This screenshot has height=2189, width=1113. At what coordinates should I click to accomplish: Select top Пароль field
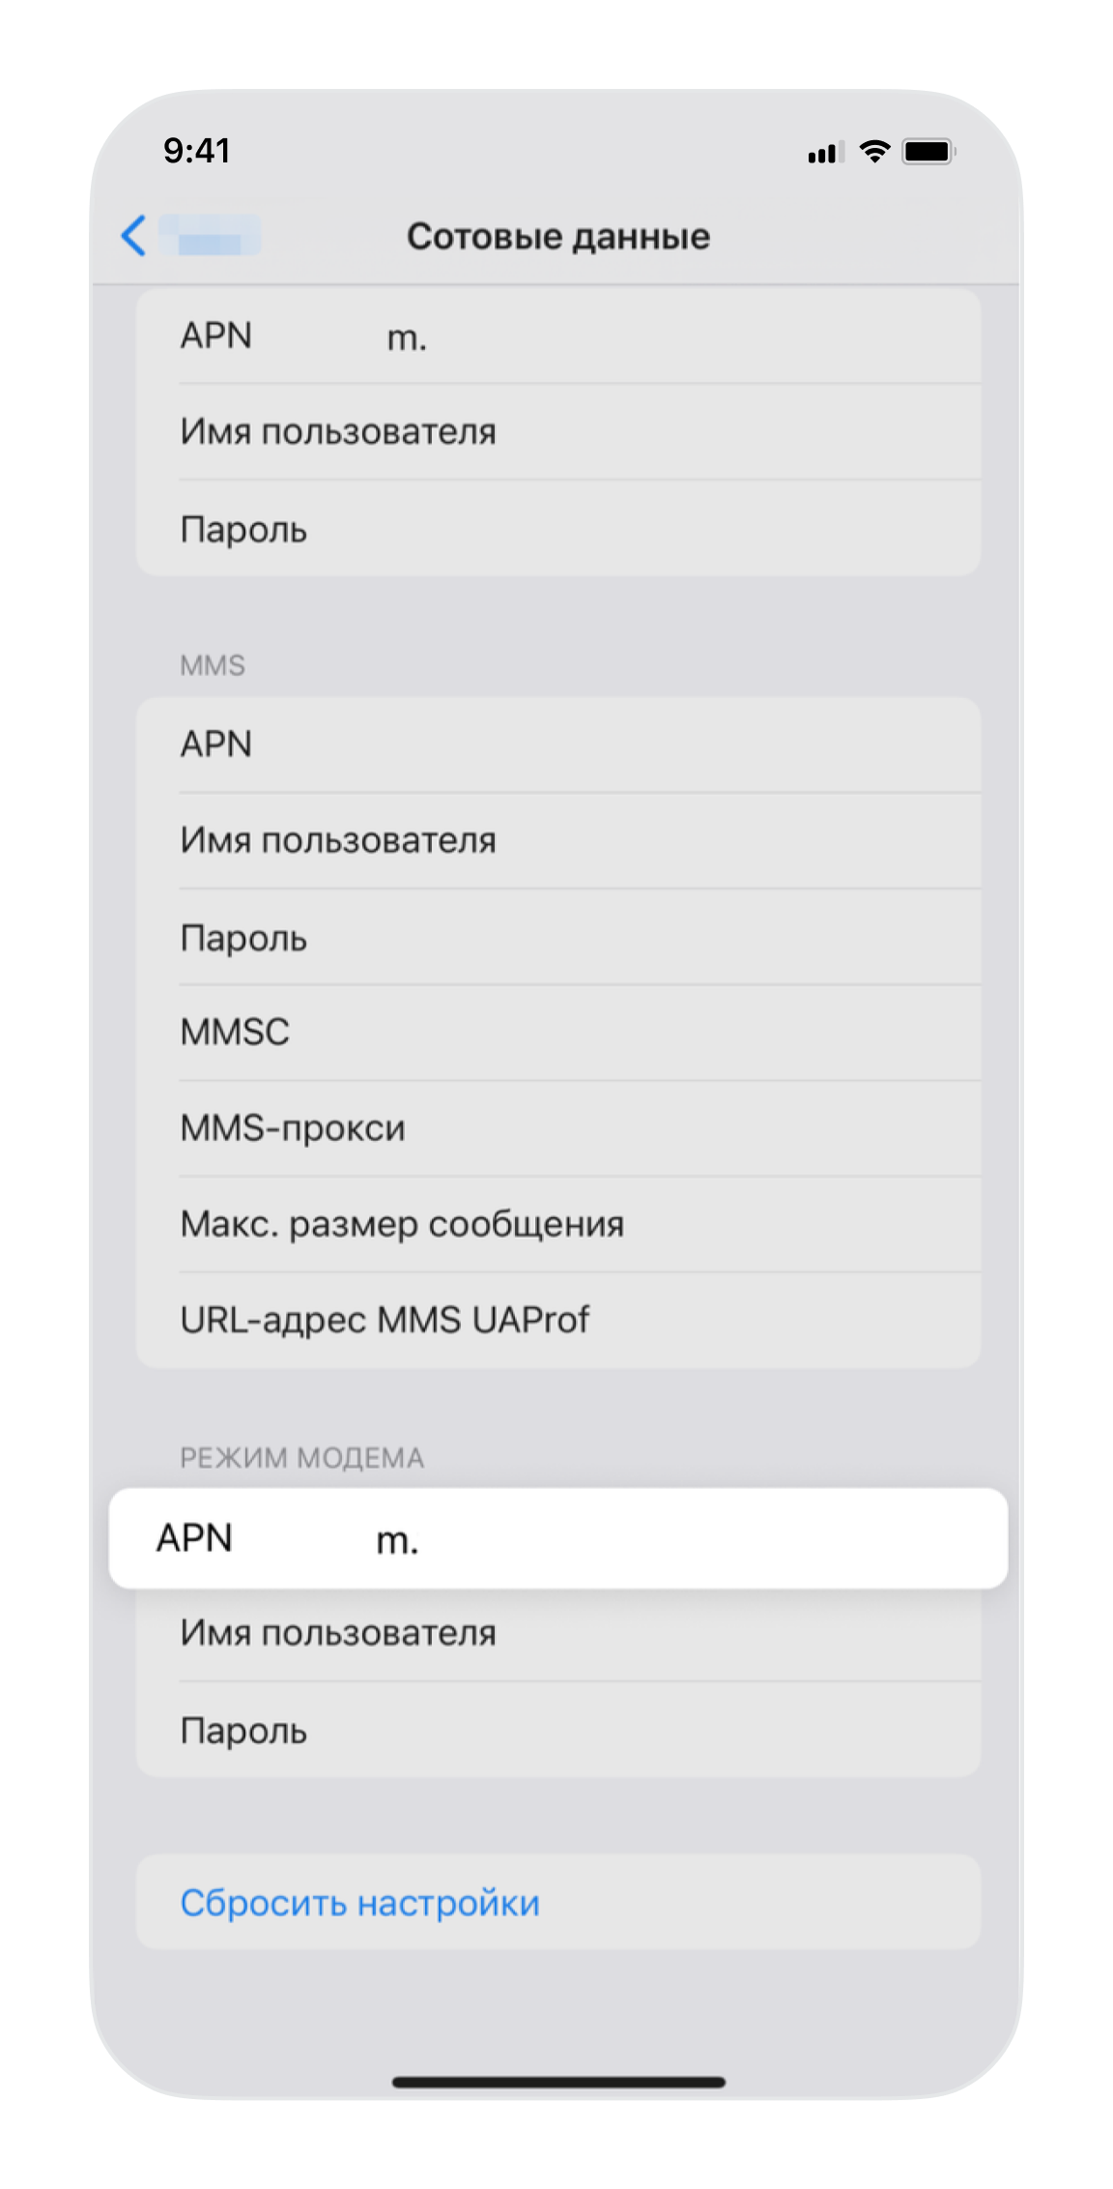558,528
